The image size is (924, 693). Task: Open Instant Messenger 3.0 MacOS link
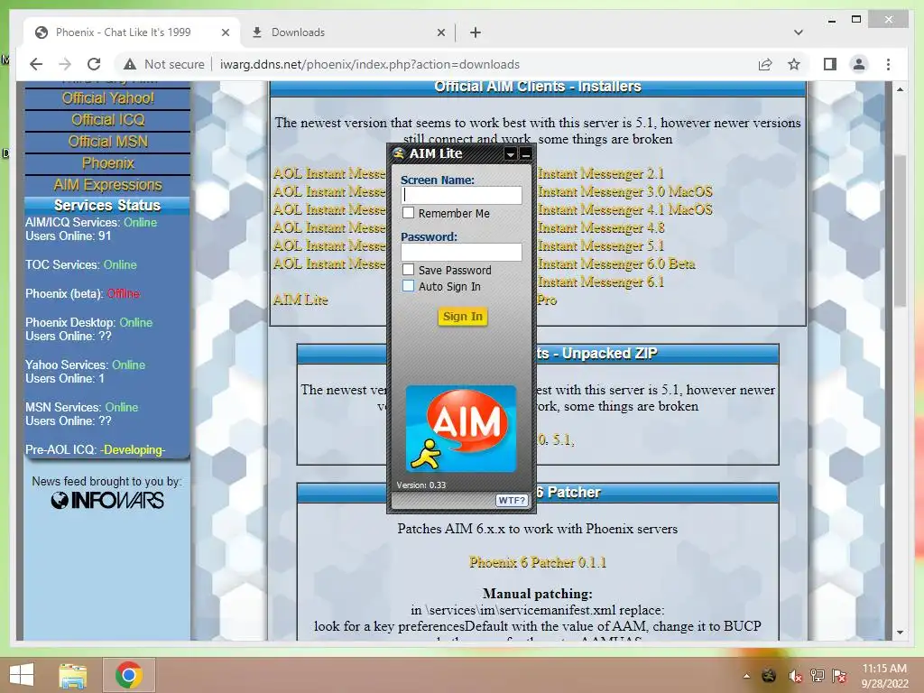[x=624, y=191]
